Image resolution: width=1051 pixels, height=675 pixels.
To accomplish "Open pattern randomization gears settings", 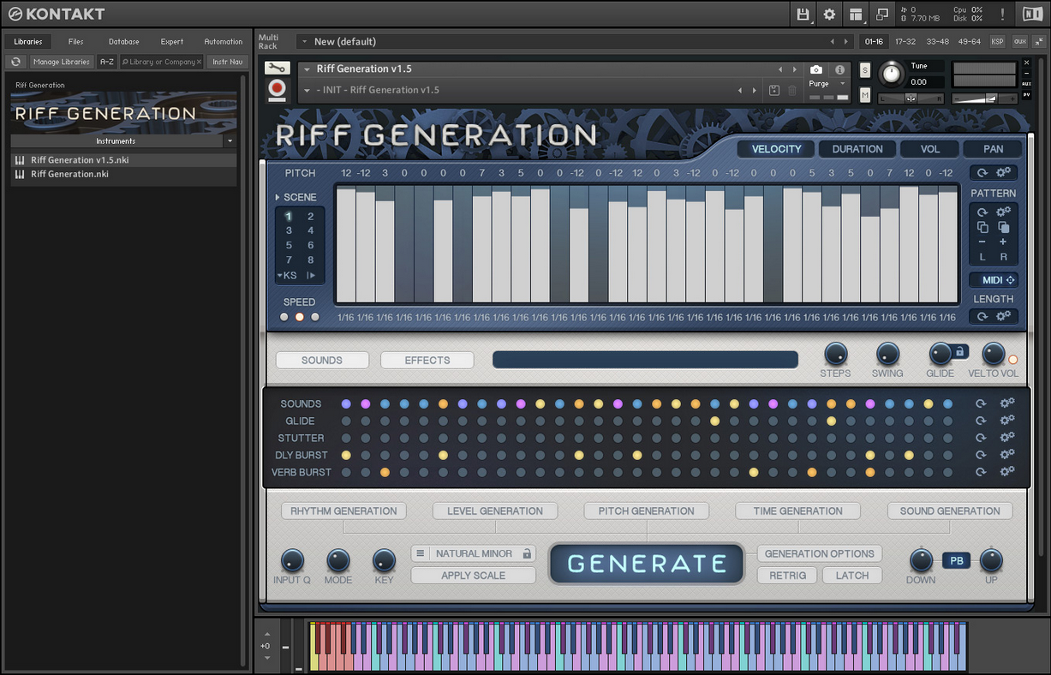I will pos(1004,212).
